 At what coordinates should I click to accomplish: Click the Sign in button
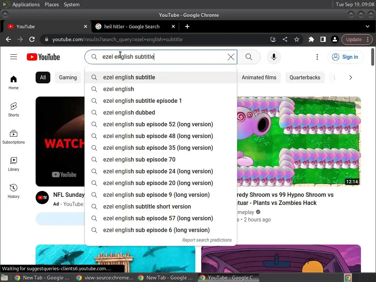[345, 57]
